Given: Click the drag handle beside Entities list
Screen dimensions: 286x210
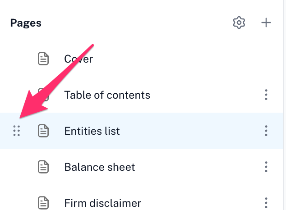Looking at the screenshot, I should click(x=17, y=131).
